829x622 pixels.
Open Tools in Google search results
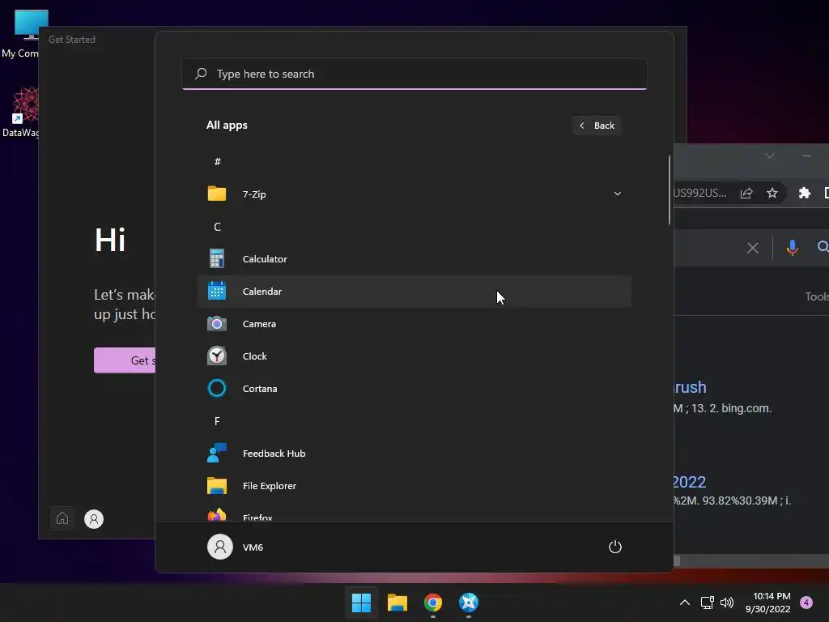[x=816, y=296]
